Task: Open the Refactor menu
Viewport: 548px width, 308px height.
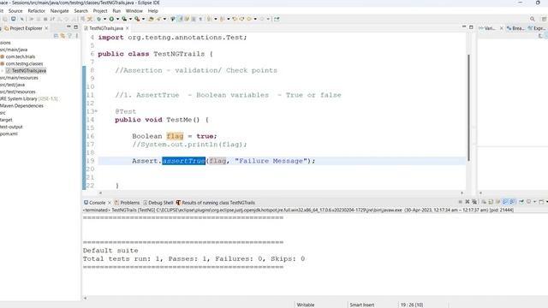Action: tap(36, 11)
